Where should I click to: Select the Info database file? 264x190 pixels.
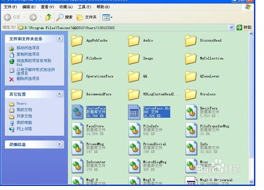pos(202,148)
